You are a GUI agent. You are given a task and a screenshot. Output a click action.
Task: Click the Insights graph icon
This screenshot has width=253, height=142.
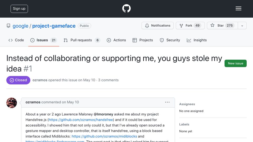[x=189, y=40]
